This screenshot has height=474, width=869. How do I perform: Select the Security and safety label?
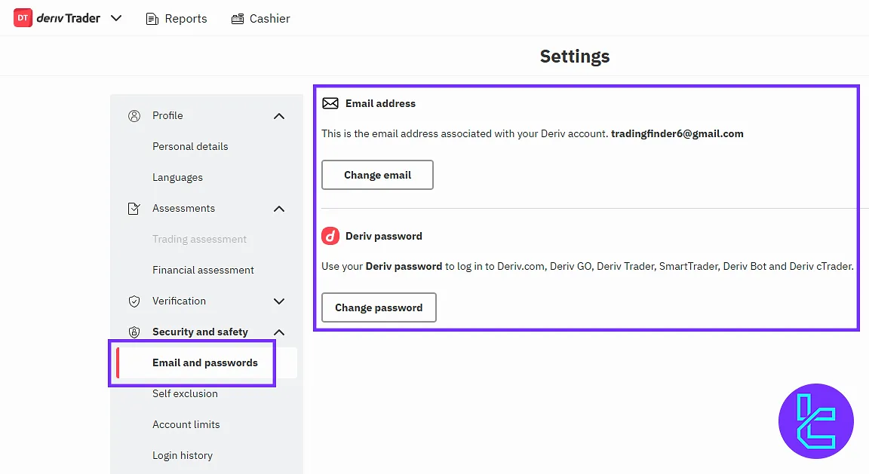(x=200, y=332)
